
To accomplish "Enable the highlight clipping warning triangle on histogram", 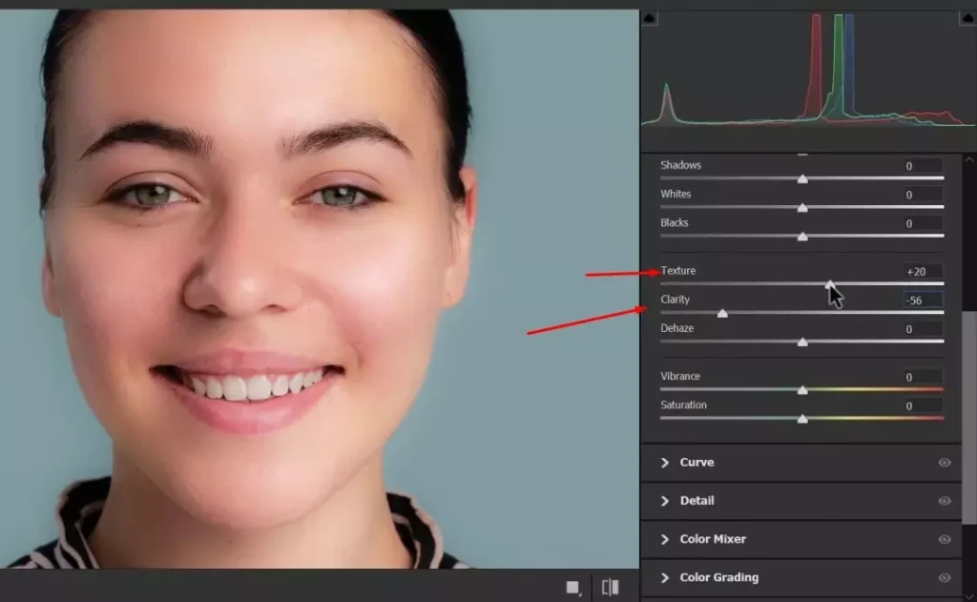I will [967, 16].
